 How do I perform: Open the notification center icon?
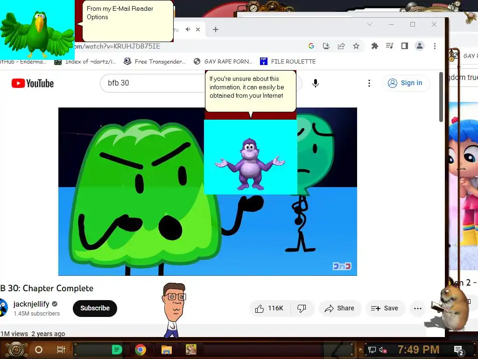(x=459, y=350)
